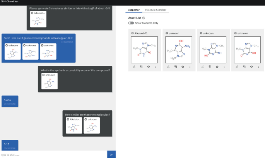Select middle unknown compound in generated compounds reply
The height and width of the screenshot is (158, 265).
31,52
